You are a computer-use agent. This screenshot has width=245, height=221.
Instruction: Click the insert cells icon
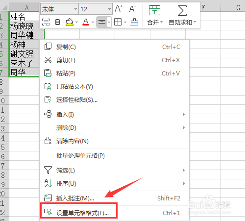(48, 114)
